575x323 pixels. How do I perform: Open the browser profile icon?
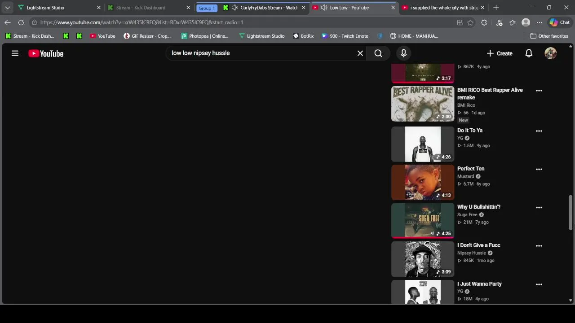pyautogui.click(x=526, y=22)
